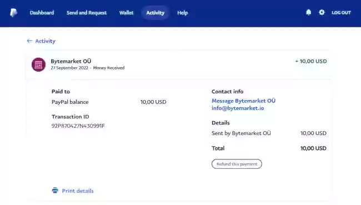Click the Sent by Bytemarket OÜ line
361x205 pixels.
[x=241, y=133]
